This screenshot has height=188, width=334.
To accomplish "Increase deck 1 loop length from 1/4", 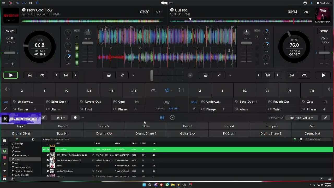I will tap(75, 75).
